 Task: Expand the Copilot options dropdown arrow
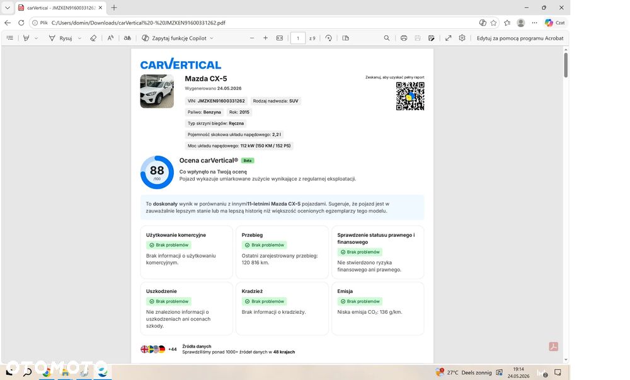tap(212, 38)
